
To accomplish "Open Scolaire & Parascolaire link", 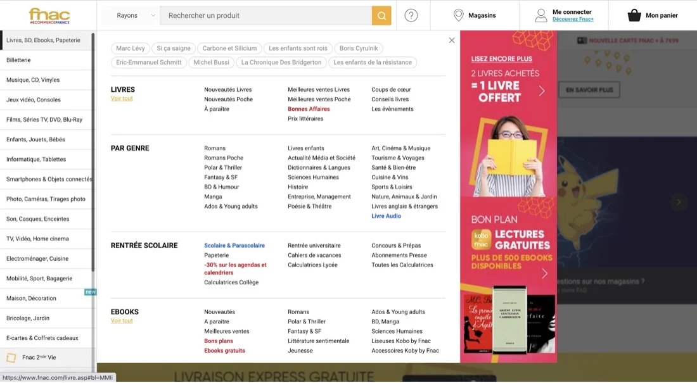I will click(x=234, y=246).
